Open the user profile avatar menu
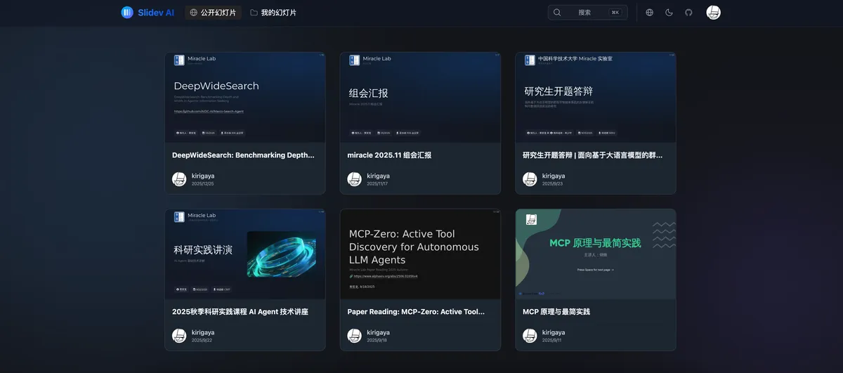The image size is (843, 373). (x=713, y=12)
